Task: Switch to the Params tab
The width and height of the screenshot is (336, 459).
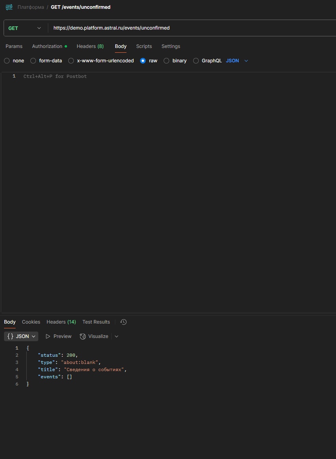Action: 14,46
